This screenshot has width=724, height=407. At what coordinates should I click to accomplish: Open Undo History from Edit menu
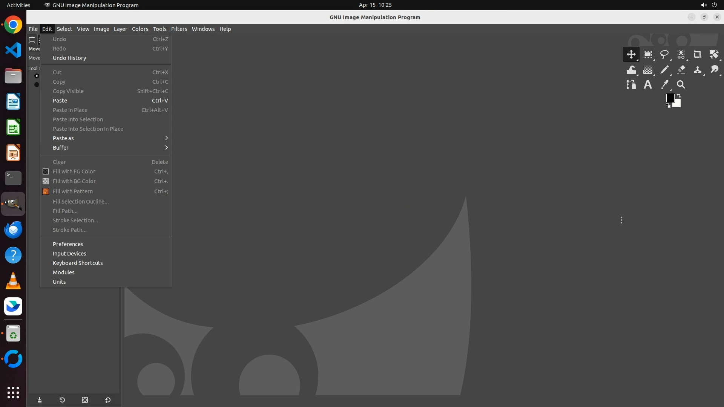coord(69,58)
